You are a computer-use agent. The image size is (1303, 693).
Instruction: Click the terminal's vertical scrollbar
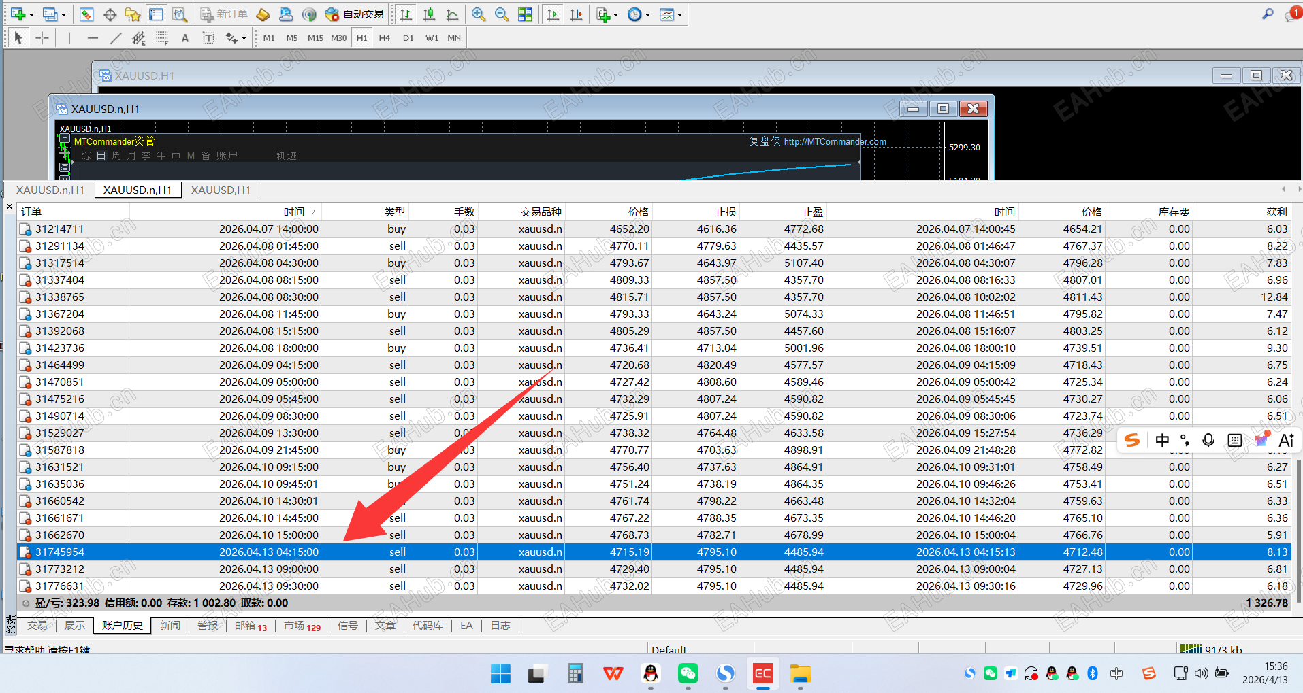[1298, 530]
